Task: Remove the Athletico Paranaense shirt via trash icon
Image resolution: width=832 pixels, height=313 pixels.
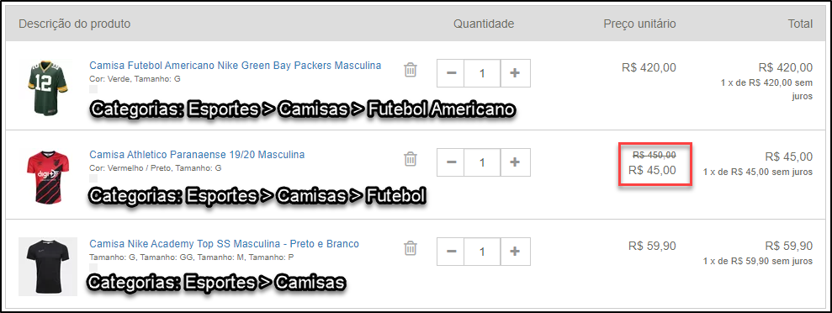Action: click(411, 159)
